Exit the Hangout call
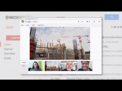The width and height of the screenshot is (122, 91). [99, 22]
